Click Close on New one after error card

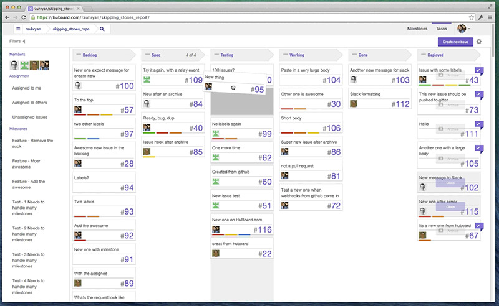[450, 207]
